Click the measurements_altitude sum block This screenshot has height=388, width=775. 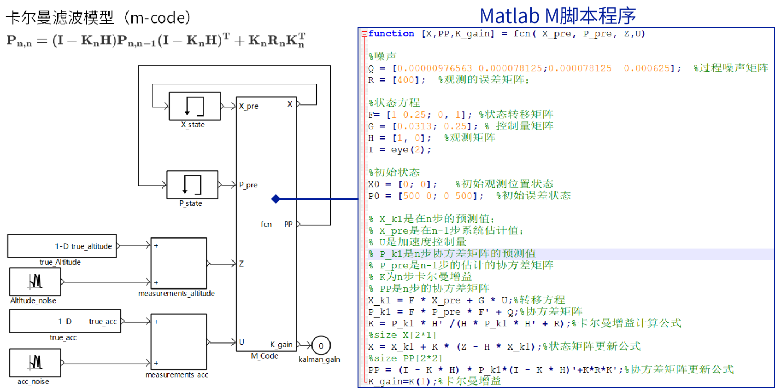(179, 263)
